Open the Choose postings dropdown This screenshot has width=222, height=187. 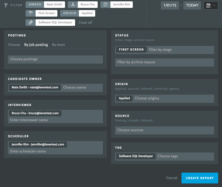click(x=55, y=60)
